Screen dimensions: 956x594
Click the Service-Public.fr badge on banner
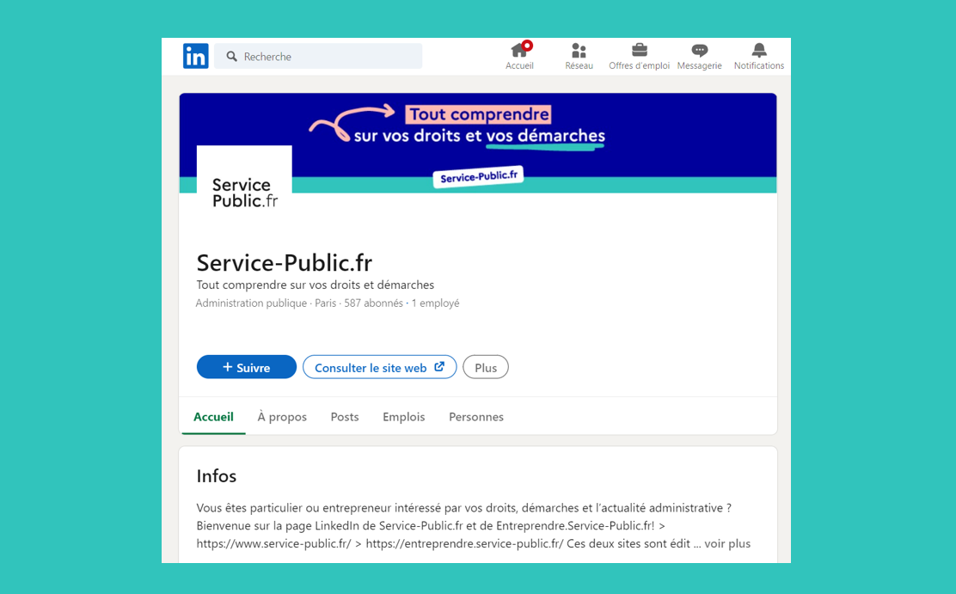[479, 177]
